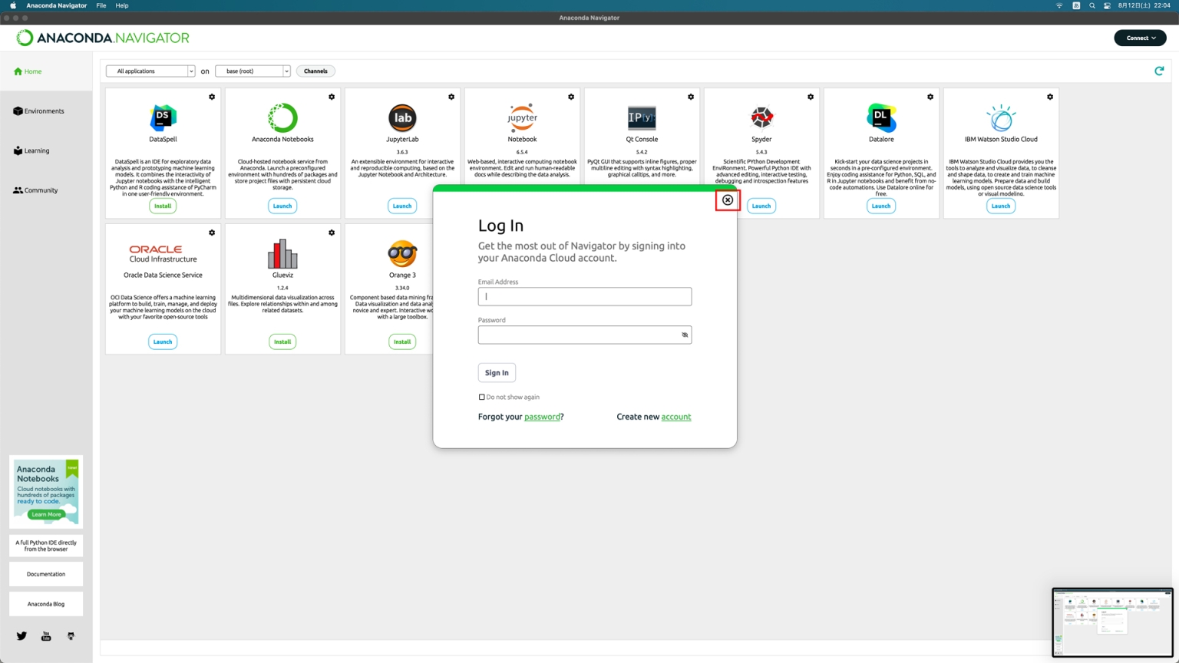The width and height of the screenshot is (1179, 663).
Task: Open the JupyterLab tile gear options
Action: (x=451, y=97)
